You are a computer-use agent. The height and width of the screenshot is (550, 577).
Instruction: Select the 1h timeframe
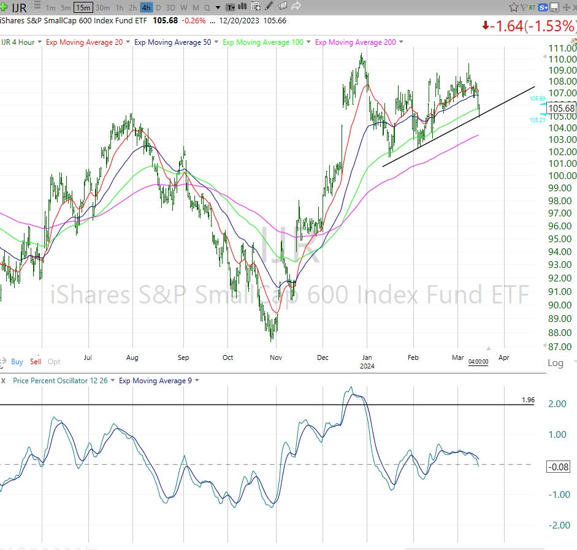(119, 8)
